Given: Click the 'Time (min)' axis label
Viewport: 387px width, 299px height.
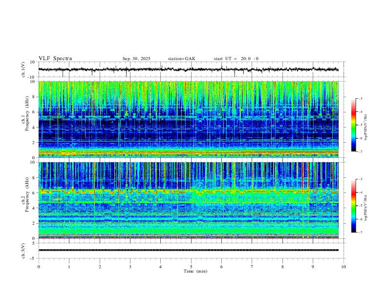Looking at the screenshot, I should (x=195, y=271).
